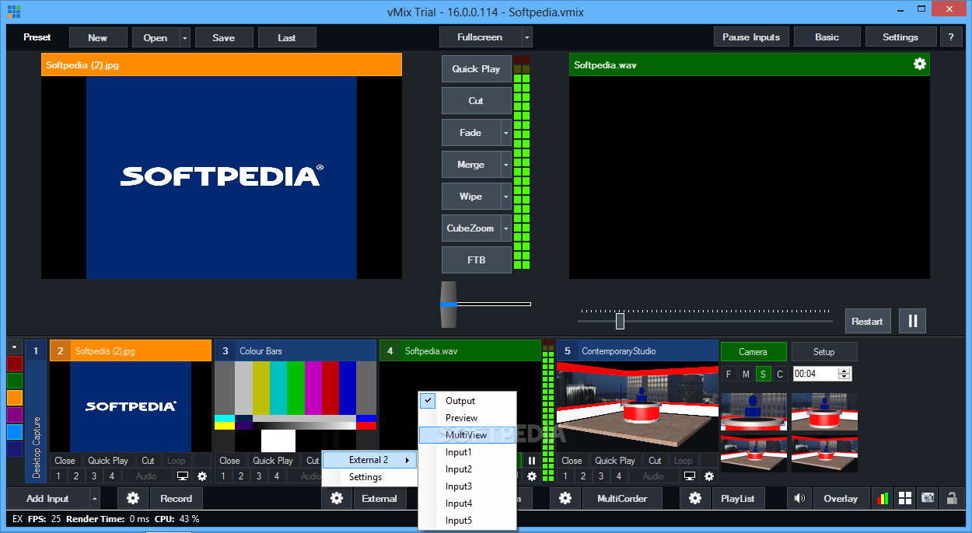Click monitor icon on Softpedia (2).jpg input
Viewport: 972px width, 533px height.
coord(183,476)
